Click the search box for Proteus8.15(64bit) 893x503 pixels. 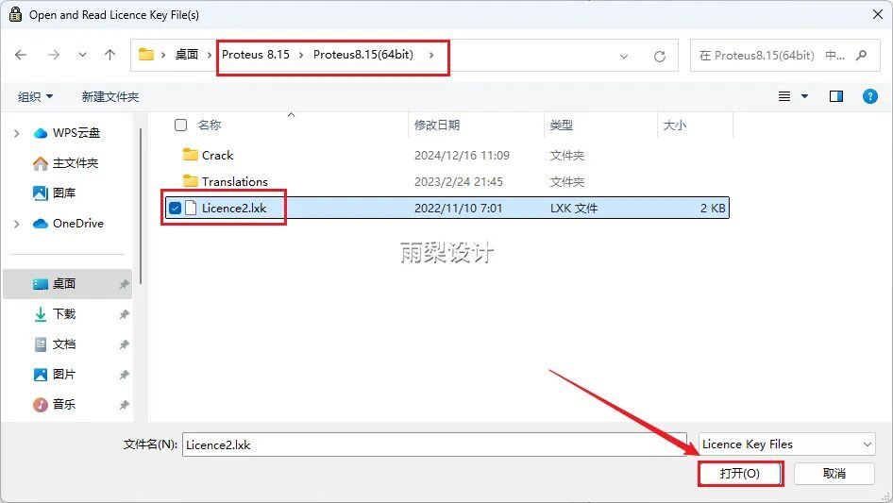click(x=784, y=56)
